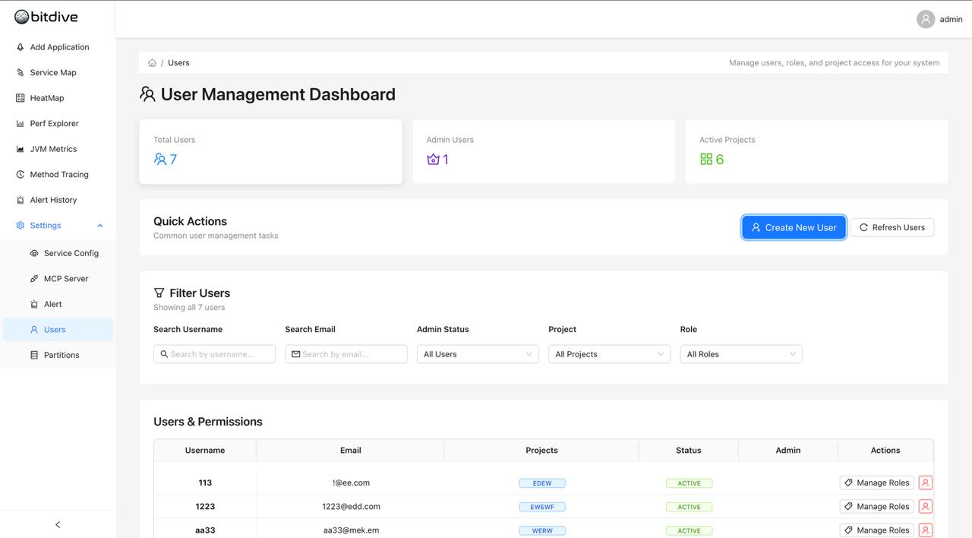Image resolution: width=972 pixels, height=538 pixels.
Task: Click the Projects column header
Action: coord(542,450)
